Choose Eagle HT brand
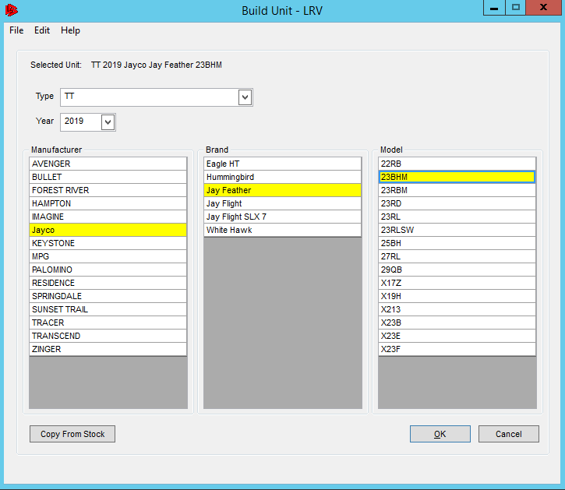 (x=282, y=164)
